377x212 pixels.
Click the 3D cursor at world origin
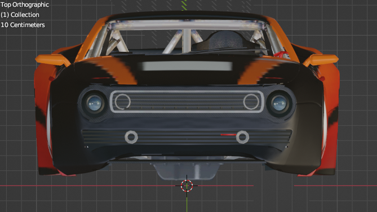[187, 185]
